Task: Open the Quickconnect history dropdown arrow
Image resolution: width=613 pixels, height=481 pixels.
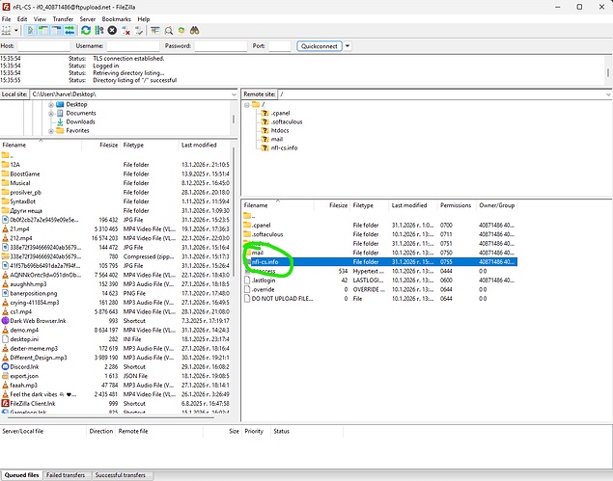Action: [x=348, y=45]
